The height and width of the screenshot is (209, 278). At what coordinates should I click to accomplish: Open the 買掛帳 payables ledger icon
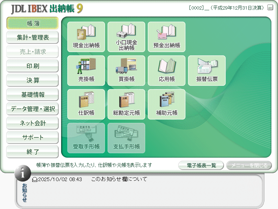click(x=127, y=71)
